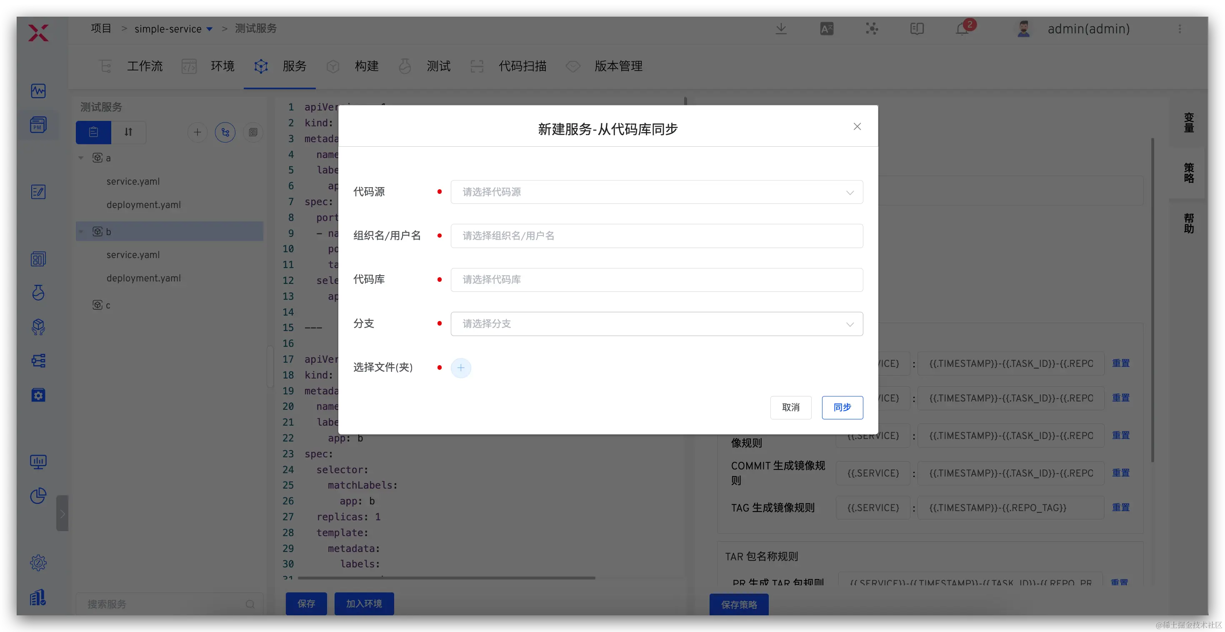Open the 工作流 tab

144,66
